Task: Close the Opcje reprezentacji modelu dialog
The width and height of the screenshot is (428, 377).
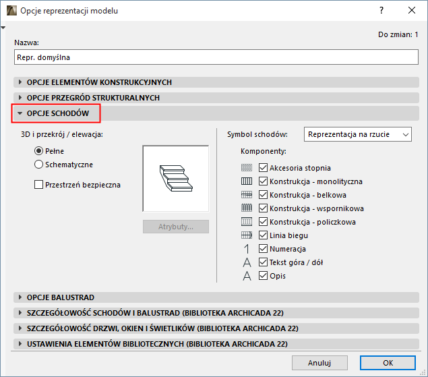Action: (x=412, y=10)
